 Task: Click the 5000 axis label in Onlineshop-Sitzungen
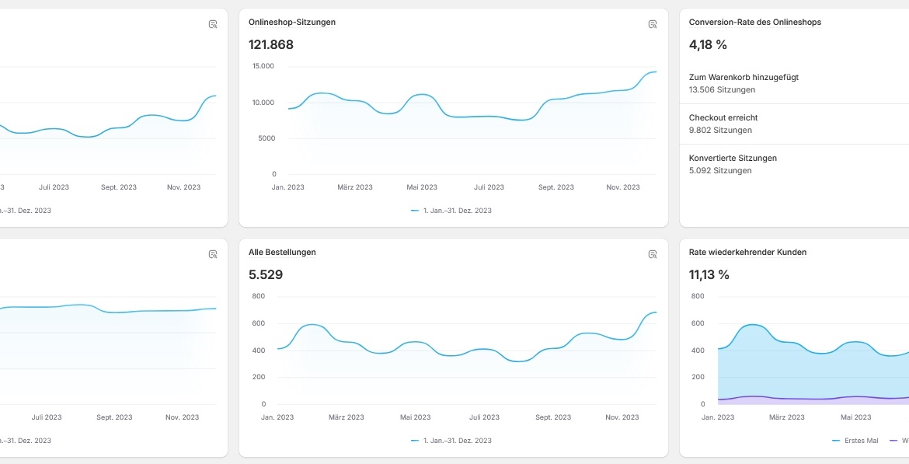pyautogui.click(x=266, y=138)
